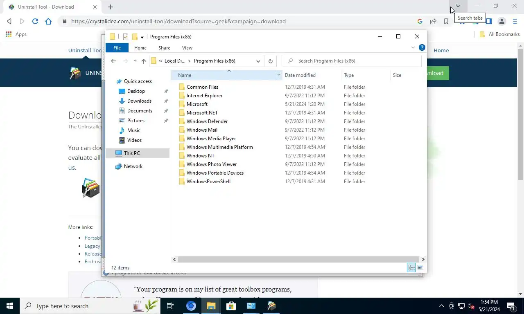Select the WindowsPowerShell folder

point(208,182)
